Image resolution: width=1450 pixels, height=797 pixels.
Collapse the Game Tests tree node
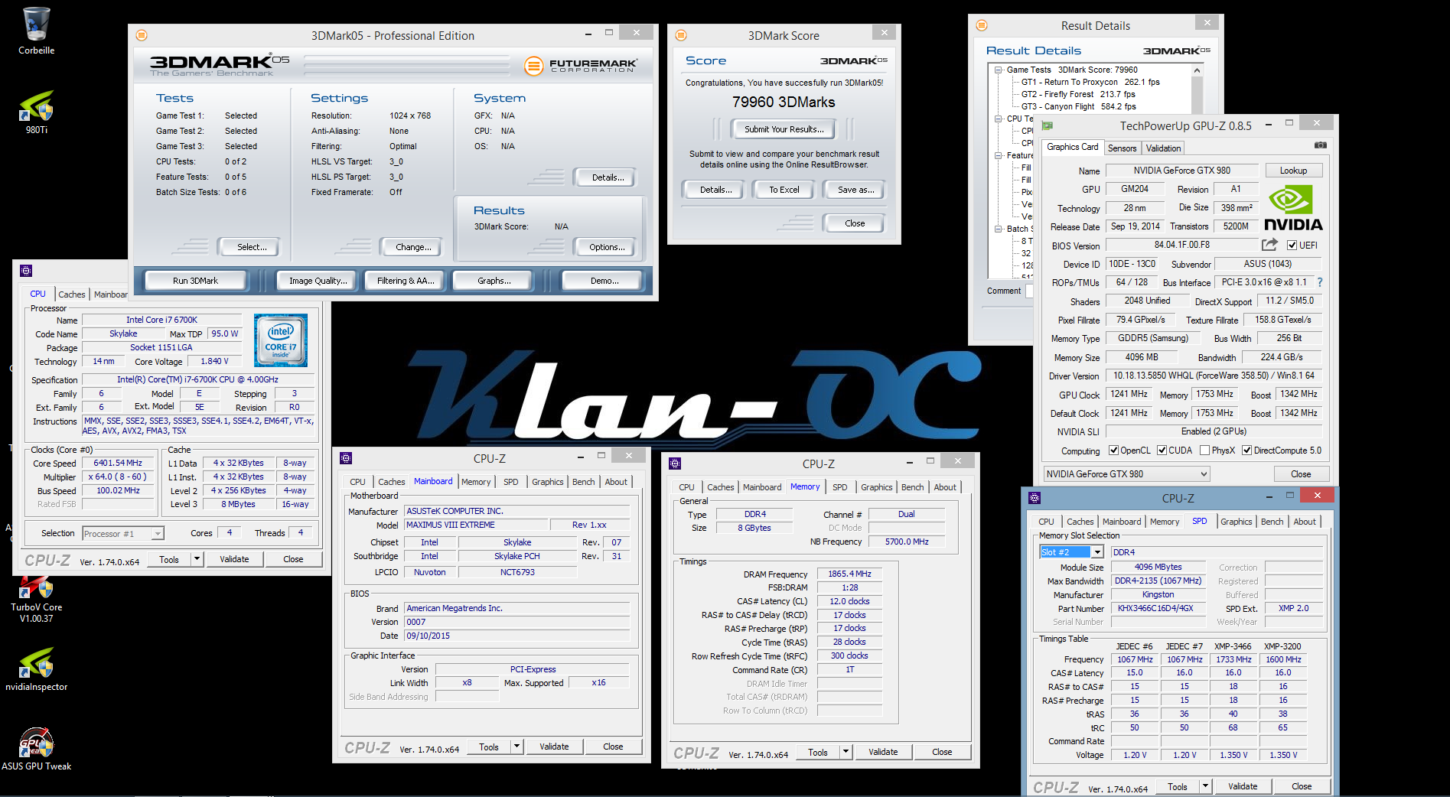coord(998,70)
